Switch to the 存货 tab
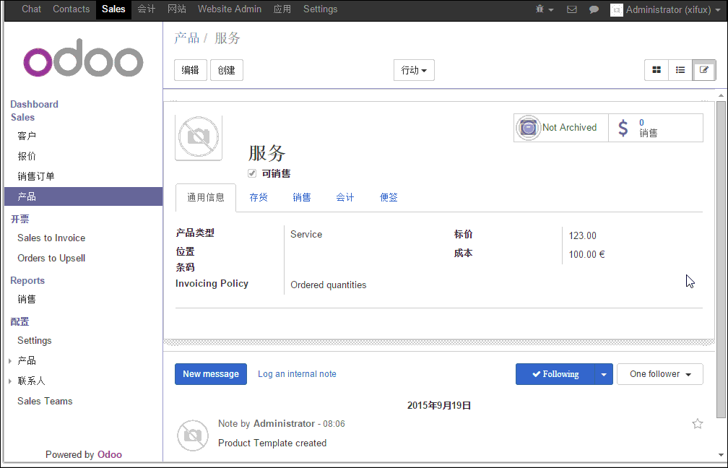The height and width of the screenshot is (468, 728). click(x=259, y=197)
